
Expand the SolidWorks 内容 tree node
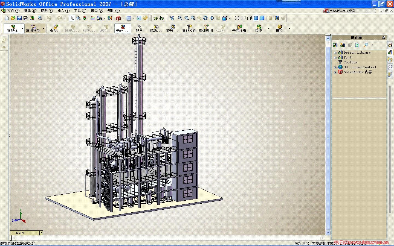(x=335, y=72)
